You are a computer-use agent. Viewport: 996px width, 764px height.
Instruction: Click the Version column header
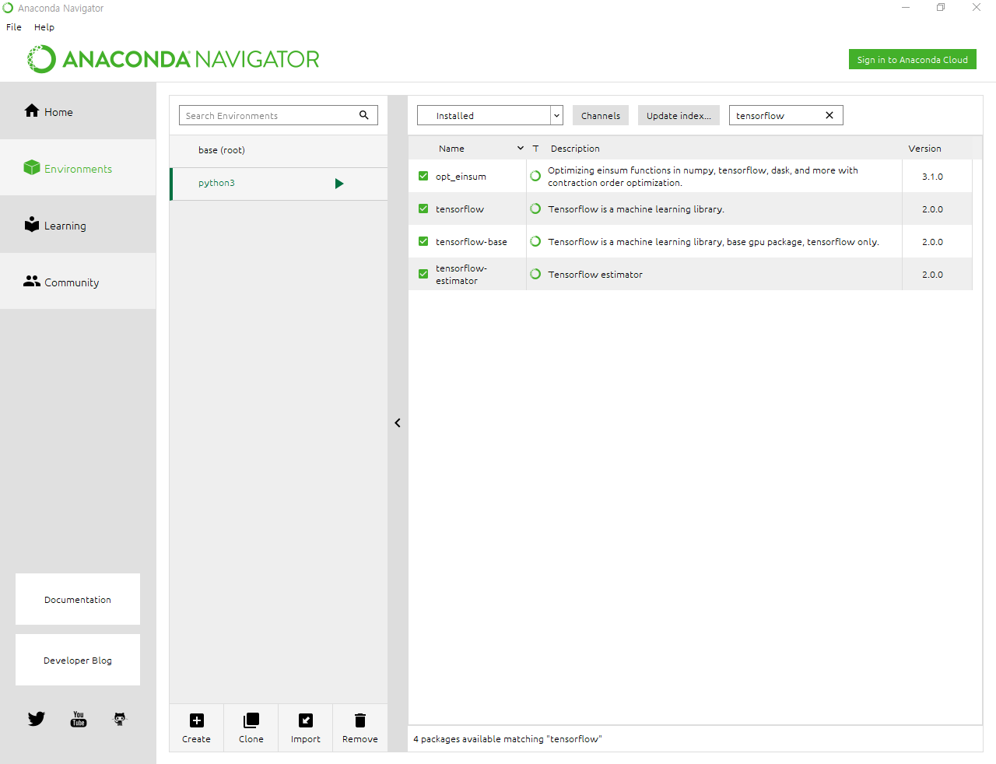coord(924,149)
